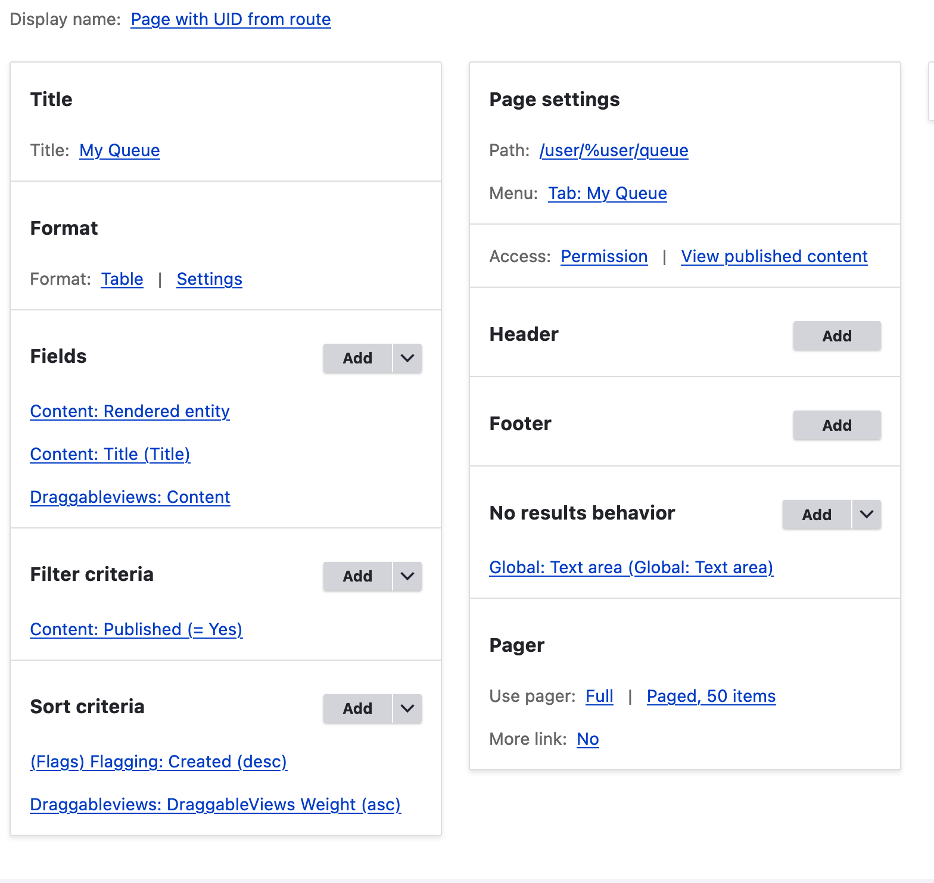Viewport: 934px width, 883px height.
Task: Open the Fields Add dropdown chevron
Action: pyautogui.click(x=407, y=358)
